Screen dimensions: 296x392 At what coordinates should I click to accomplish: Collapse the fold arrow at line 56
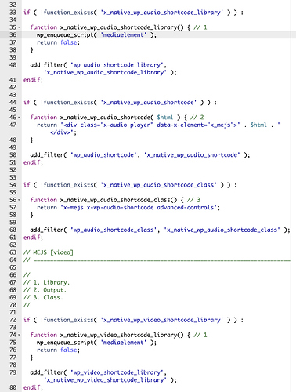click(19, 200)
